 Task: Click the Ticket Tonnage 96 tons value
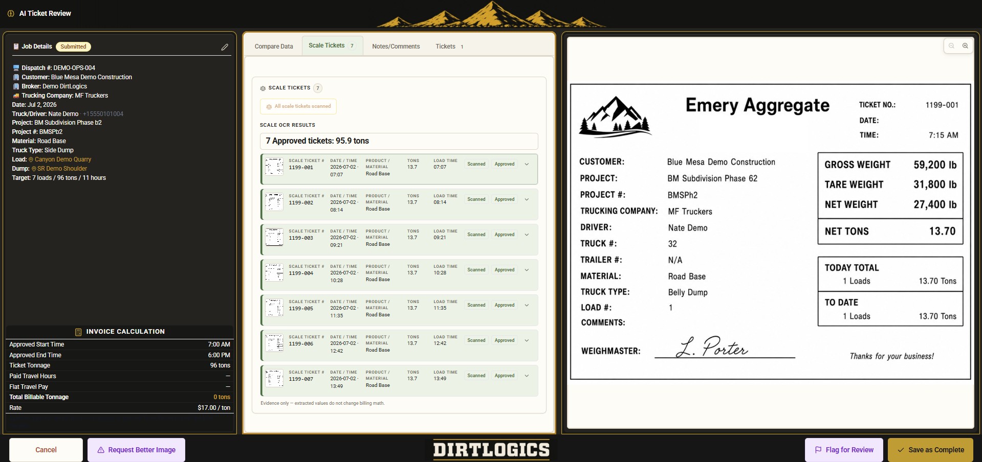pyautogui.click(x=220, y=365)
